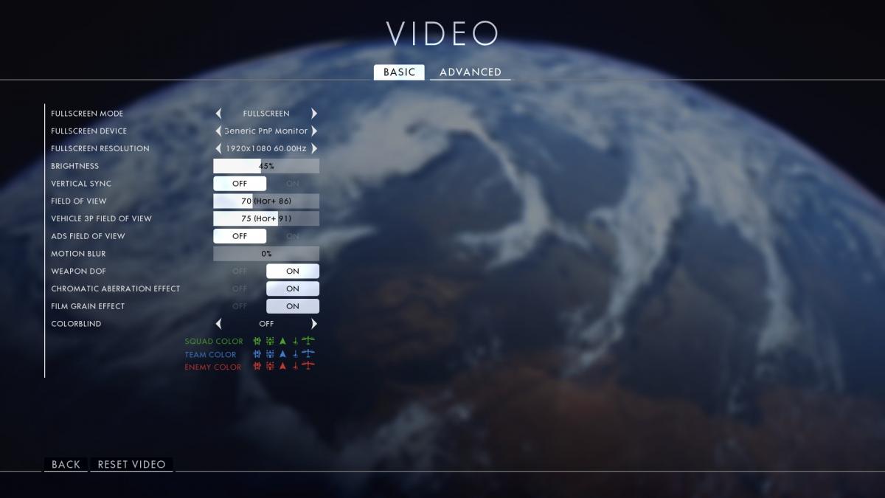The image size is (885, 498).
Task: Click the Chromatic Aberration Effect label
Action: [x=115, y=288]
